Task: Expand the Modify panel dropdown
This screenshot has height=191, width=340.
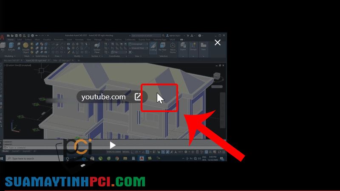Action: (78, 56)
